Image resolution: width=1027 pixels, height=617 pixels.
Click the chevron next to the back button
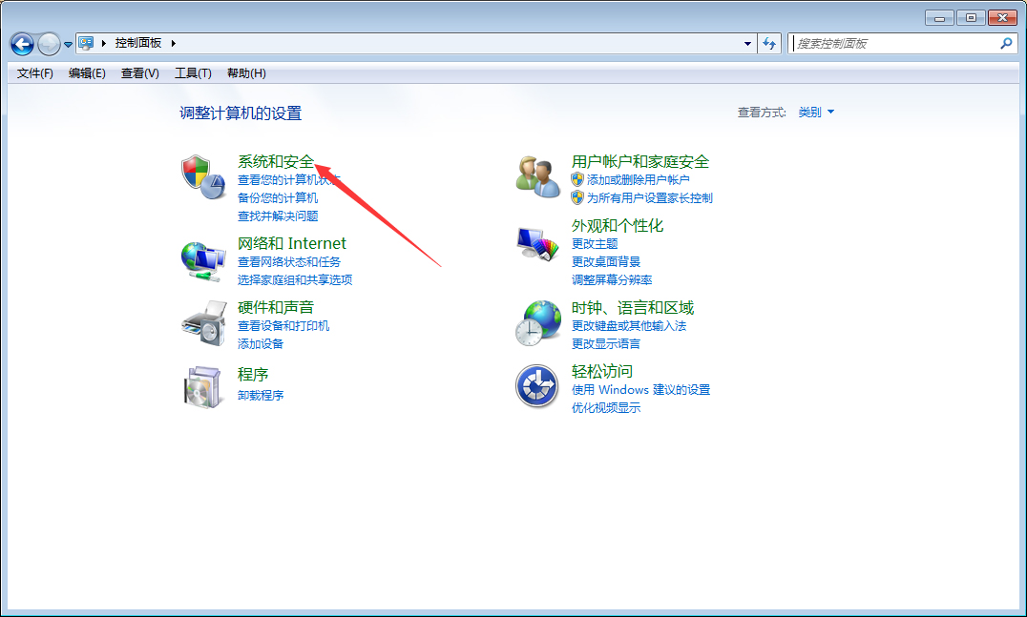[67, 44]
